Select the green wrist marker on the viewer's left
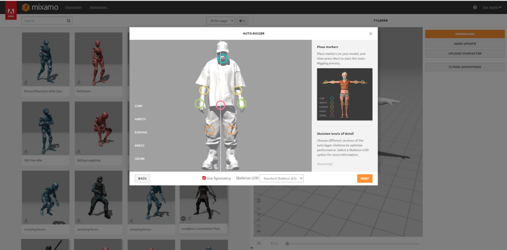This screenshot has width=507, height=250. 200,104
